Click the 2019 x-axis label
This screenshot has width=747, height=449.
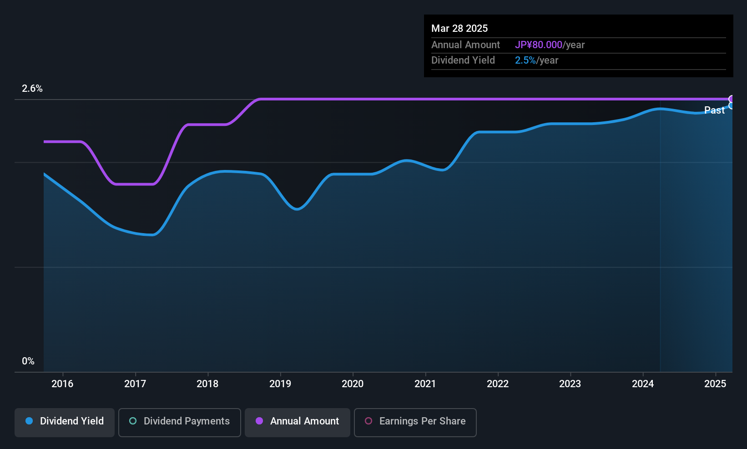pos(280,384)
